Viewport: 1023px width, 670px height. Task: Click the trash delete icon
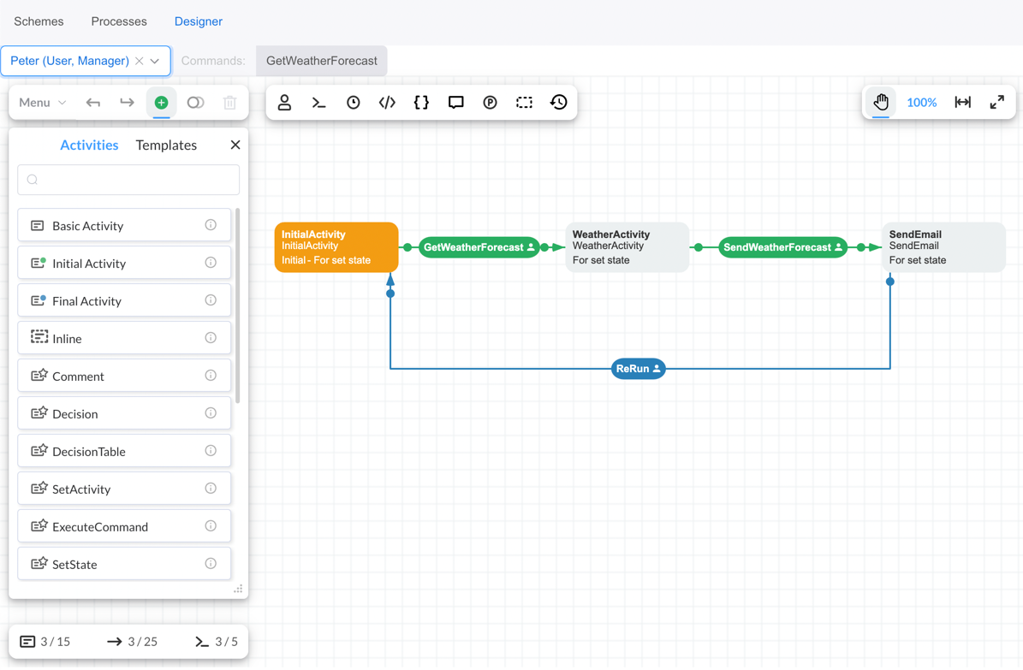[229, 103]
